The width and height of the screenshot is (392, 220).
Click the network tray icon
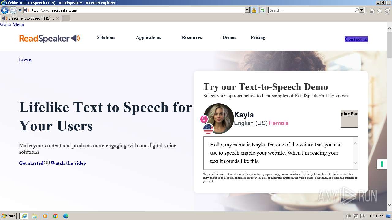[x=356, y=216]
